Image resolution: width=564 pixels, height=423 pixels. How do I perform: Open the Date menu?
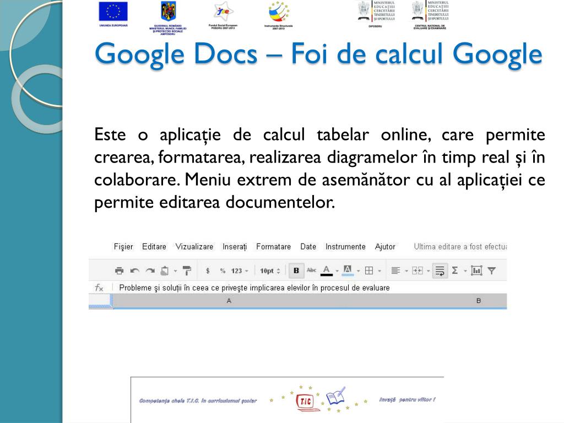point(308,247)
